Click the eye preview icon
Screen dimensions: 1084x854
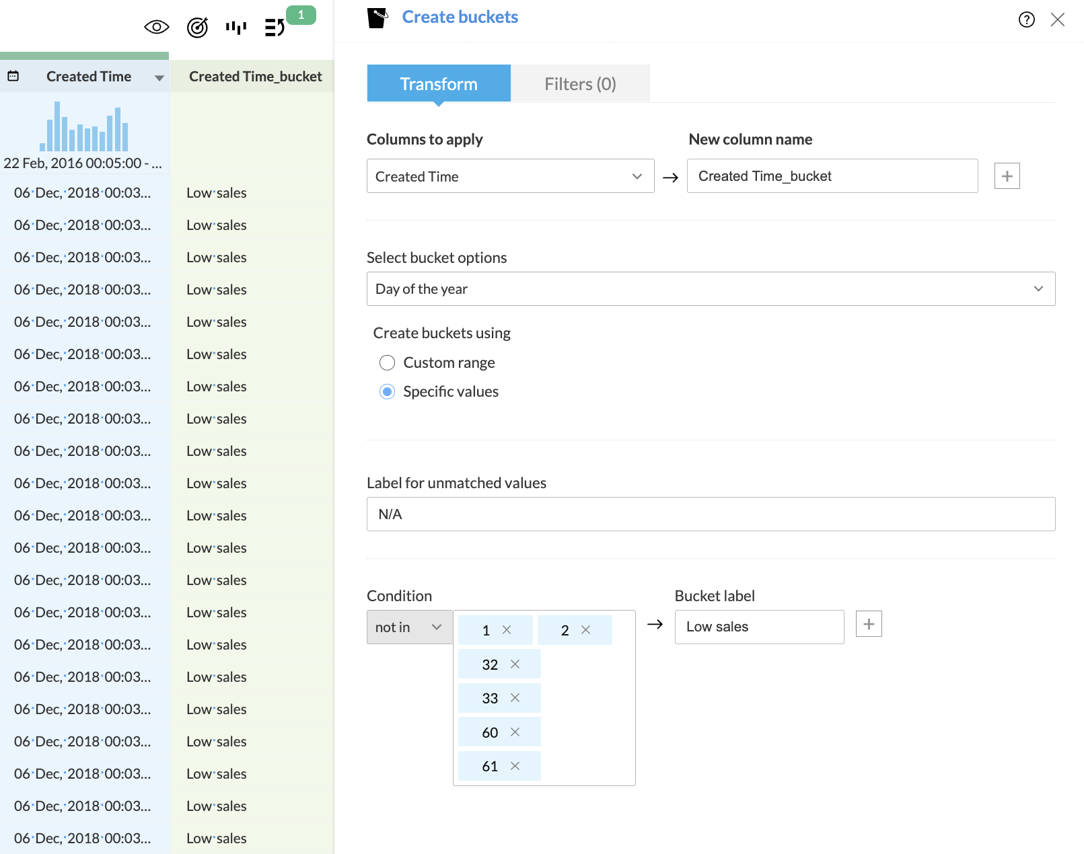(156, 27)
